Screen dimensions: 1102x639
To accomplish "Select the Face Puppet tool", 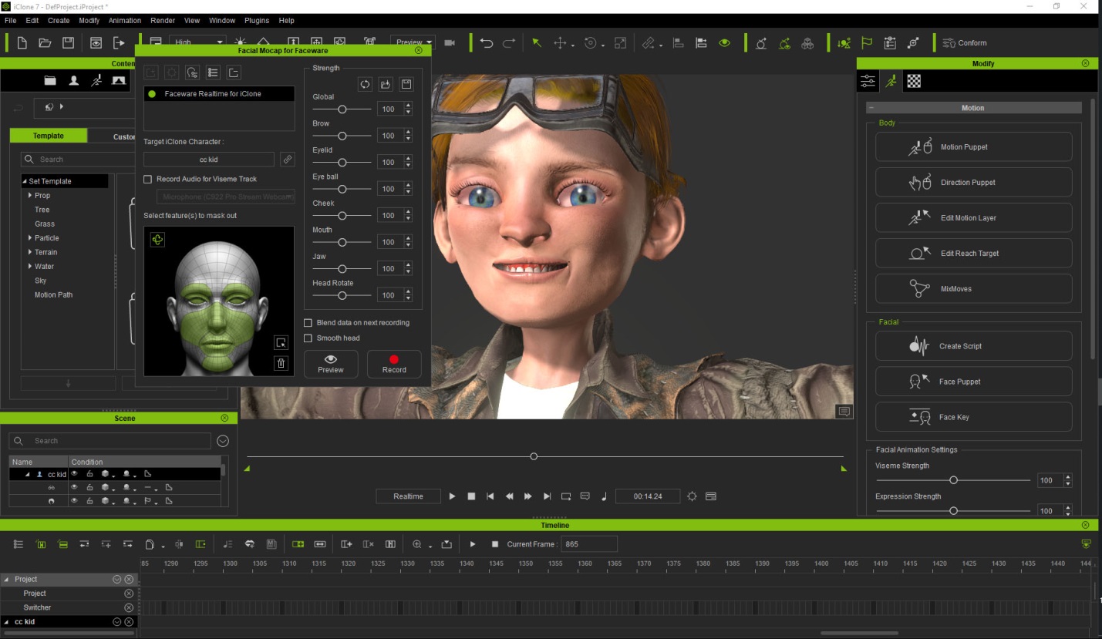I will point(973,381).
